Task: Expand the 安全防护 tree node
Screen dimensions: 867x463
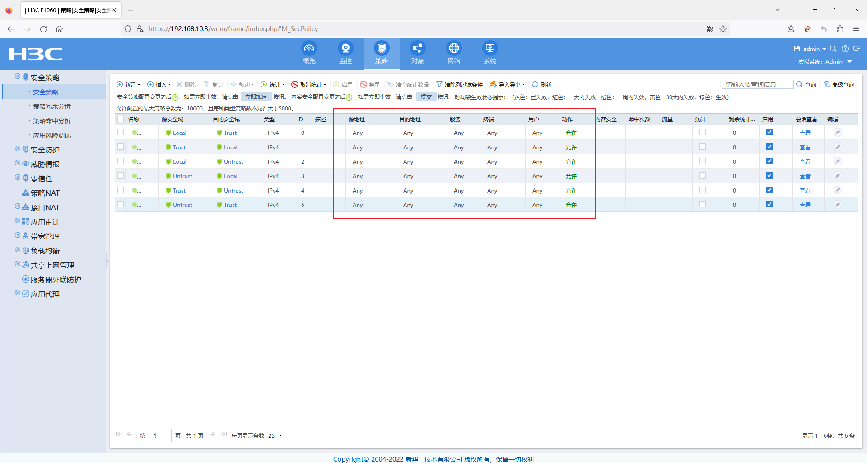Action: click(x=18, y=149)
